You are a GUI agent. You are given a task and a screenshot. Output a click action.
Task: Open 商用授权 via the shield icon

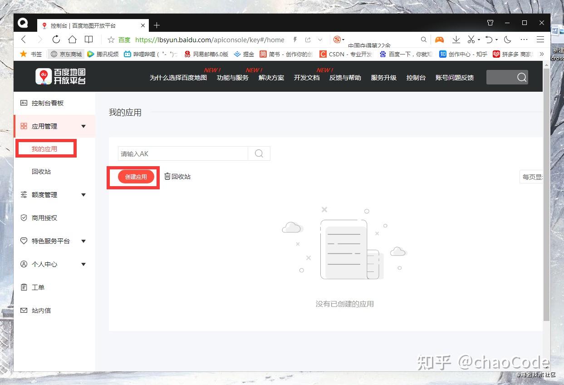click(x=24, y=217)
